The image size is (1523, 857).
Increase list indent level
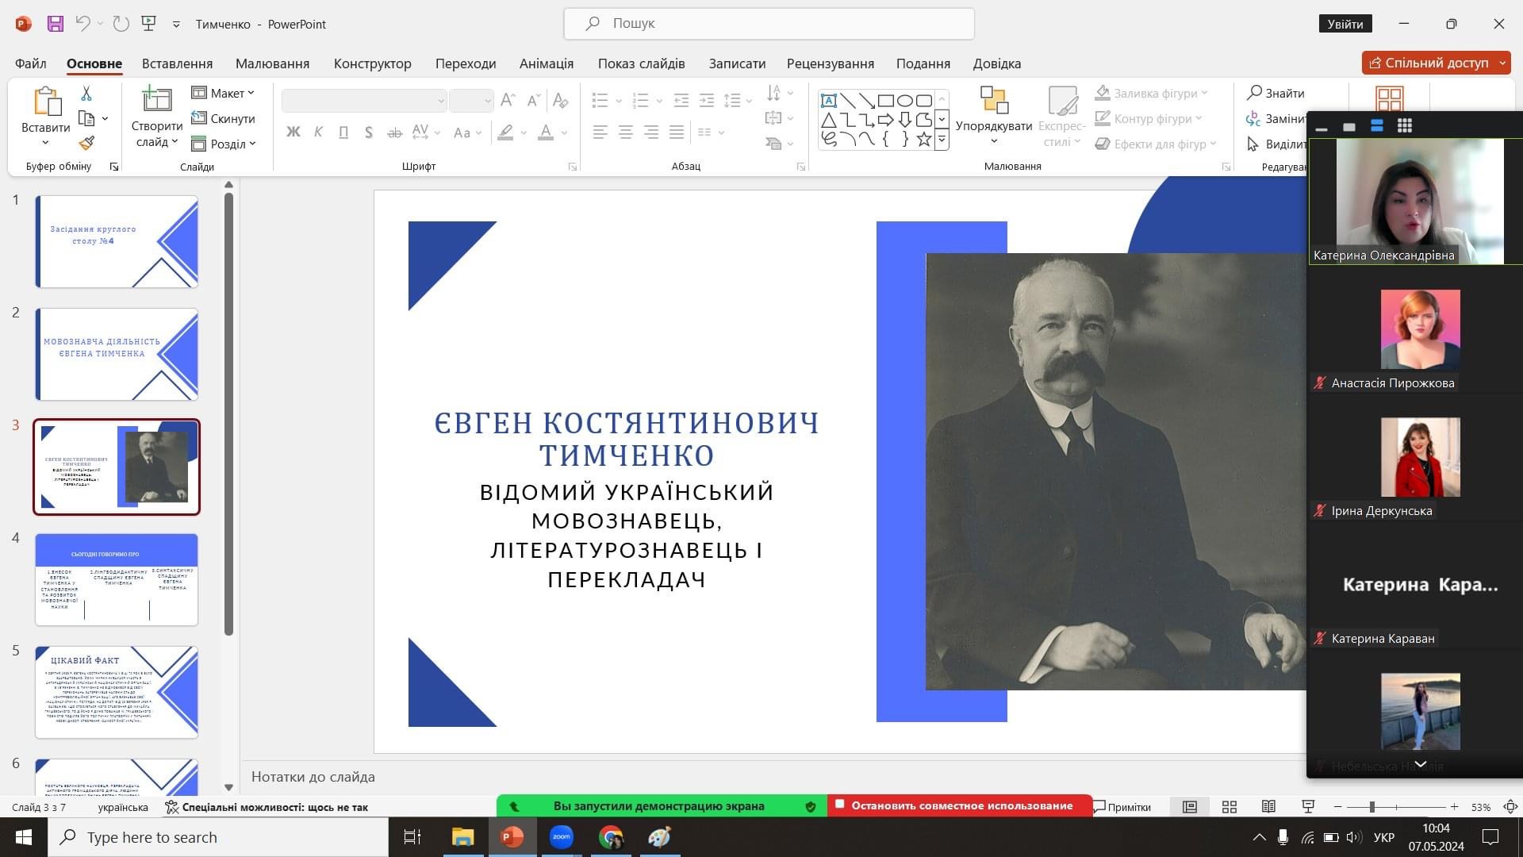point(706,100)
